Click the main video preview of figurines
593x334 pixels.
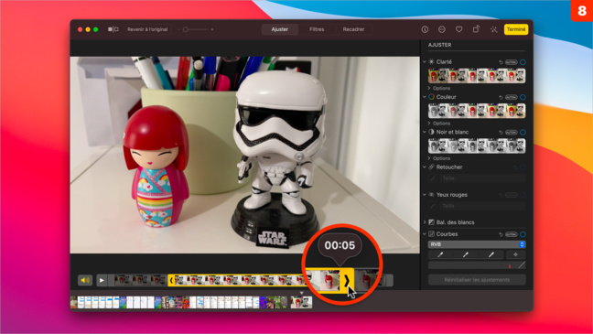244,155
